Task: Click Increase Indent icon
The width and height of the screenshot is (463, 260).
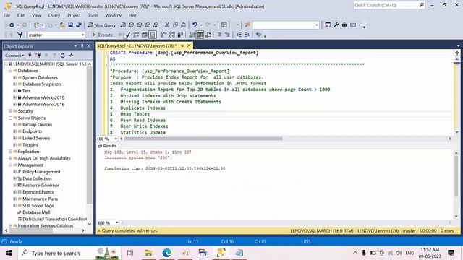Action: click(x=247, y=35)
